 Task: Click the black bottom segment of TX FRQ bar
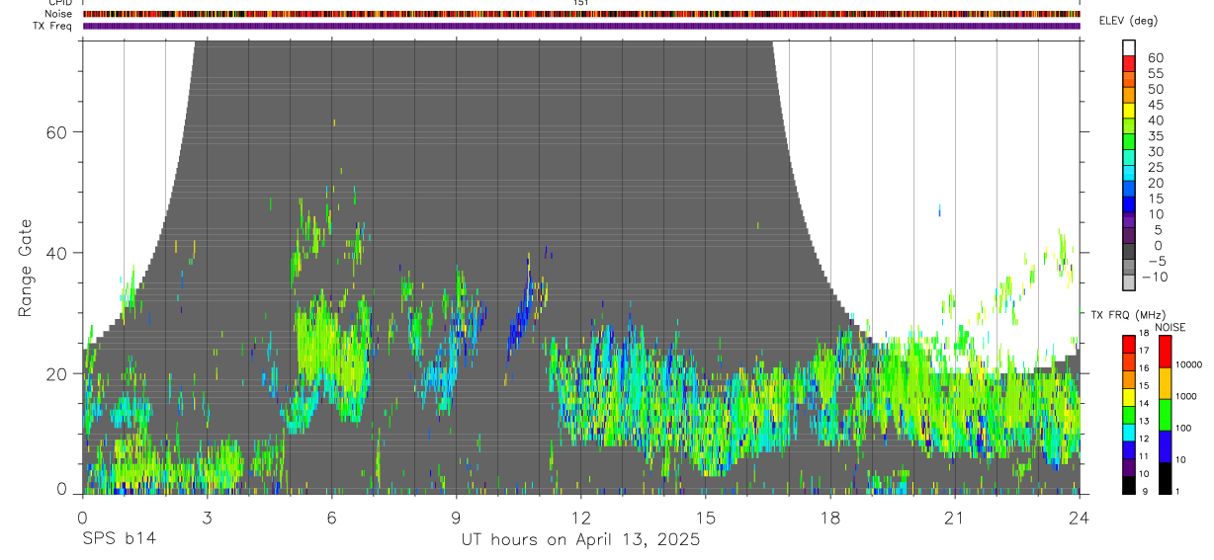coord(1129,485)
